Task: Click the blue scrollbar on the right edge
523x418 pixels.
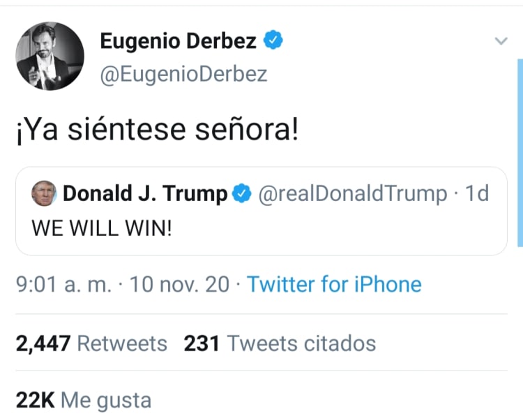Action: (520, 154)
